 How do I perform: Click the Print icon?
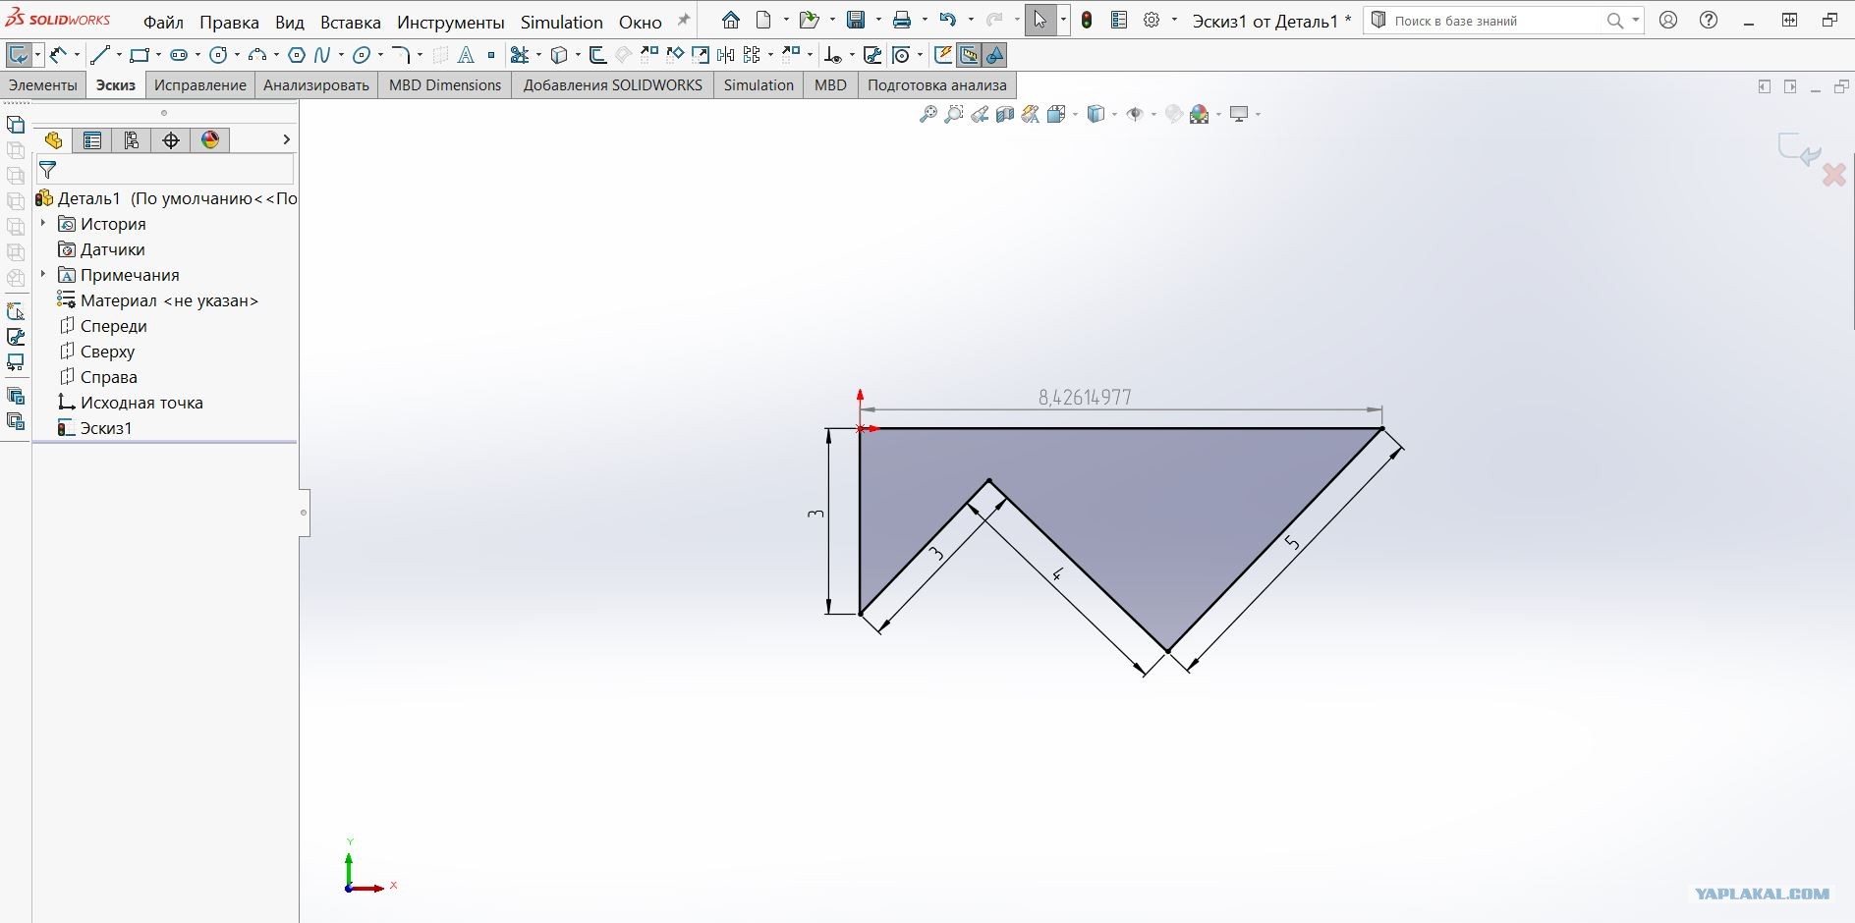coord(902,20)
